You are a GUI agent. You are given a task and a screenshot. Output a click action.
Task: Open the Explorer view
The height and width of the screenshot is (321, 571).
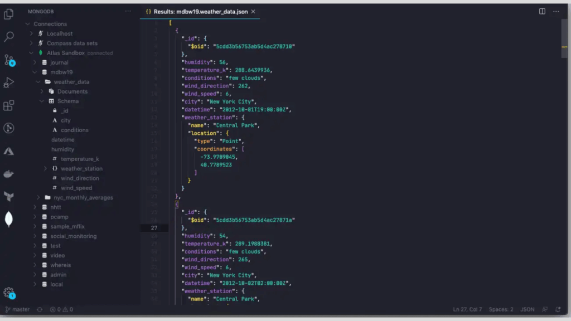[8, 15]
